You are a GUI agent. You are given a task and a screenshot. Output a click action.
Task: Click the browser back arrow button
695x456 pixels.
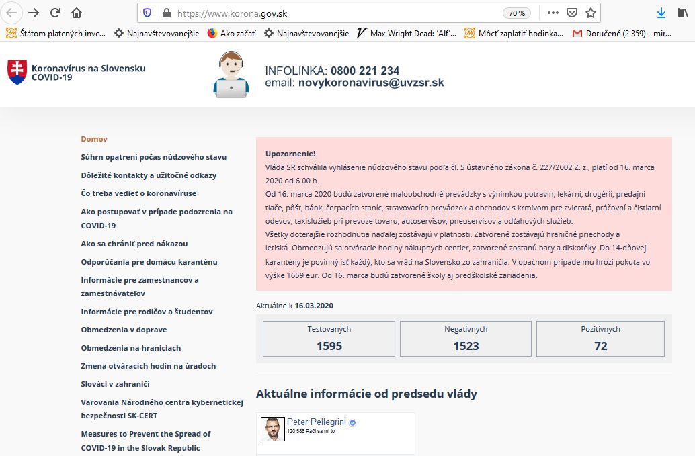point(12,13)
